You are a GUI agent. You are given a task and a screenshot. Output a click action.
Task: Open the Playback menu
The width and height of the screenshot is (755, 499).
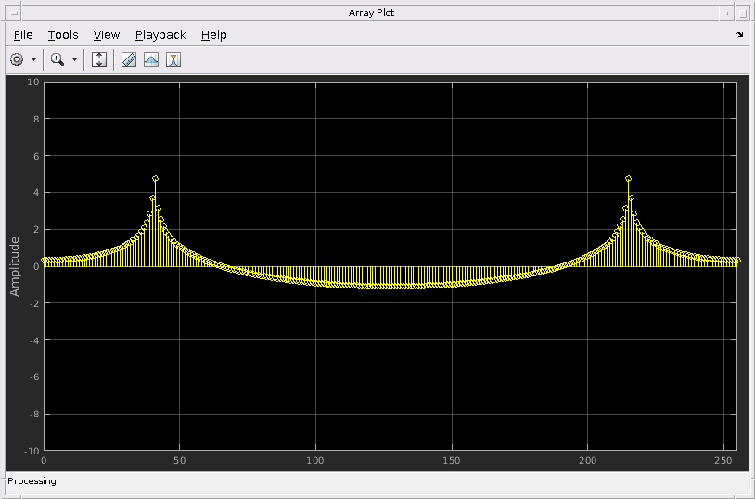(x=160, y=34)
